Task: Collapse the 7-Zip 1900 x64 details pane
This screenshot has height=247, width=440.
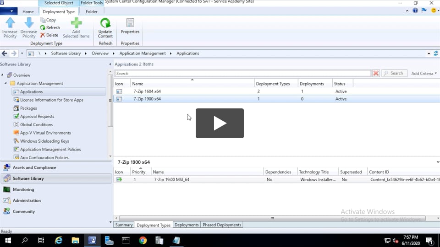Action: click(x=437, y=162)
